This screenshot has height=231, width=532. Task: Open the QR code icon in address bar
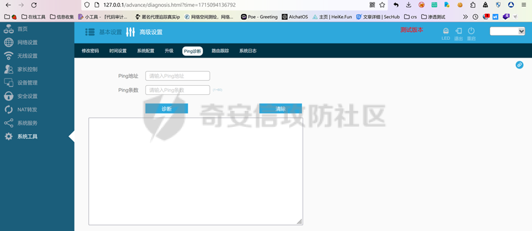click(372, 5)
